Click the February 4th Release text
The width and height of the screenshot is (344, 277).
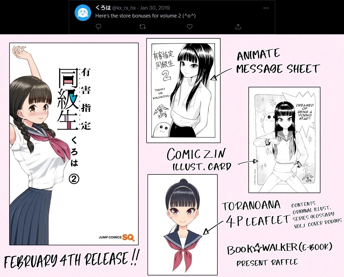72,260
